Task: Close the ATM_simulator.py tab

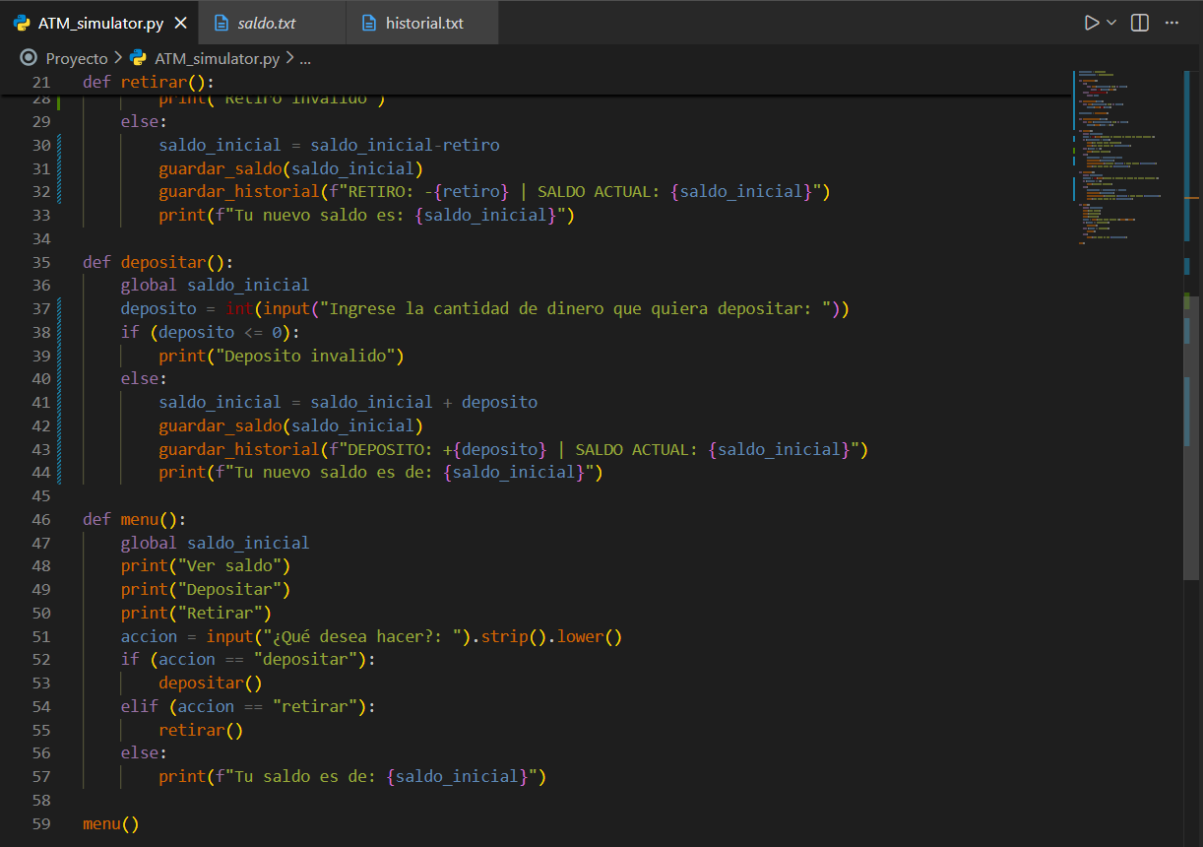Action: (179, 23)
